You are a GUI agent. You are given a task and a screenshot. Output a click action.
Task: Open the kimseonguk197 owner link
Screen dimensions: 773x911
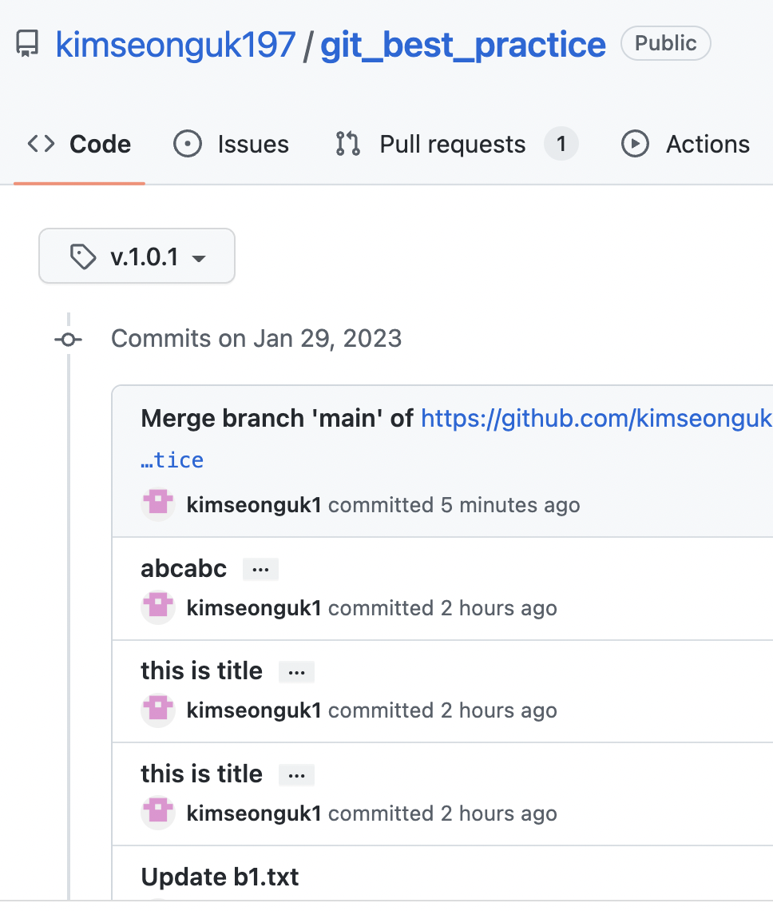176,45
